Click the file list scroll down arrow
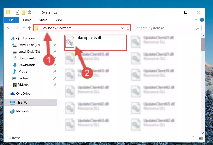Viewport: 213px width, 145px height. (x=202, y=133)
